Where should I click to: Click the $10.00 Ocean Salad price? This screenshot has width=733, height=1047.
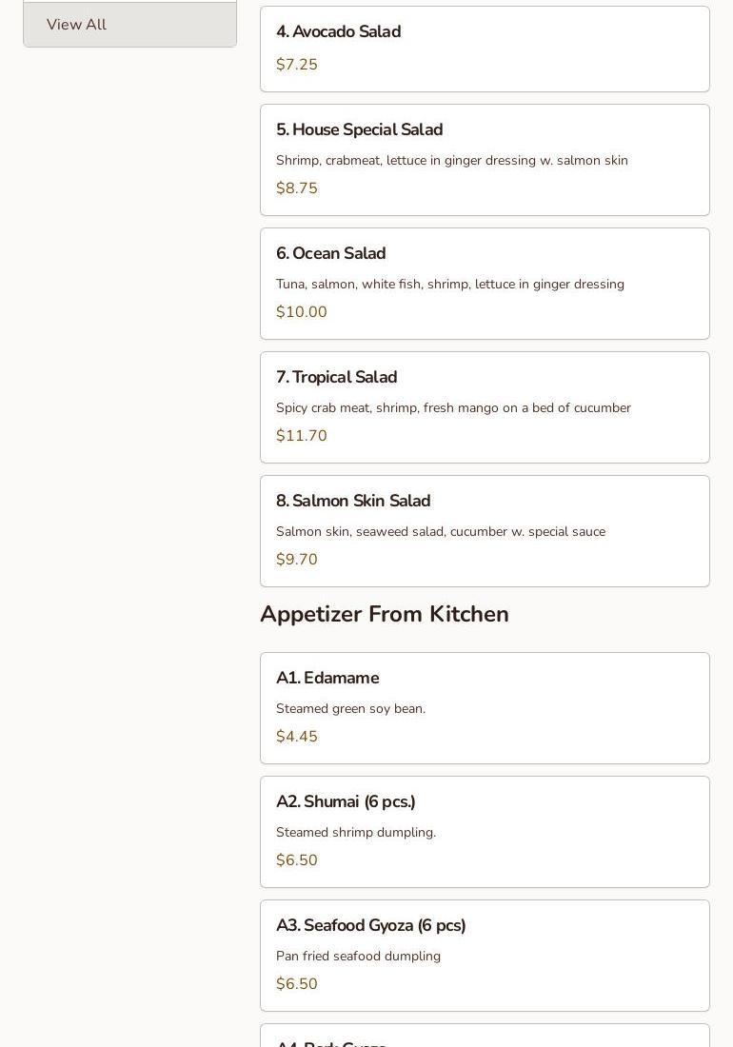click(302, 312)
